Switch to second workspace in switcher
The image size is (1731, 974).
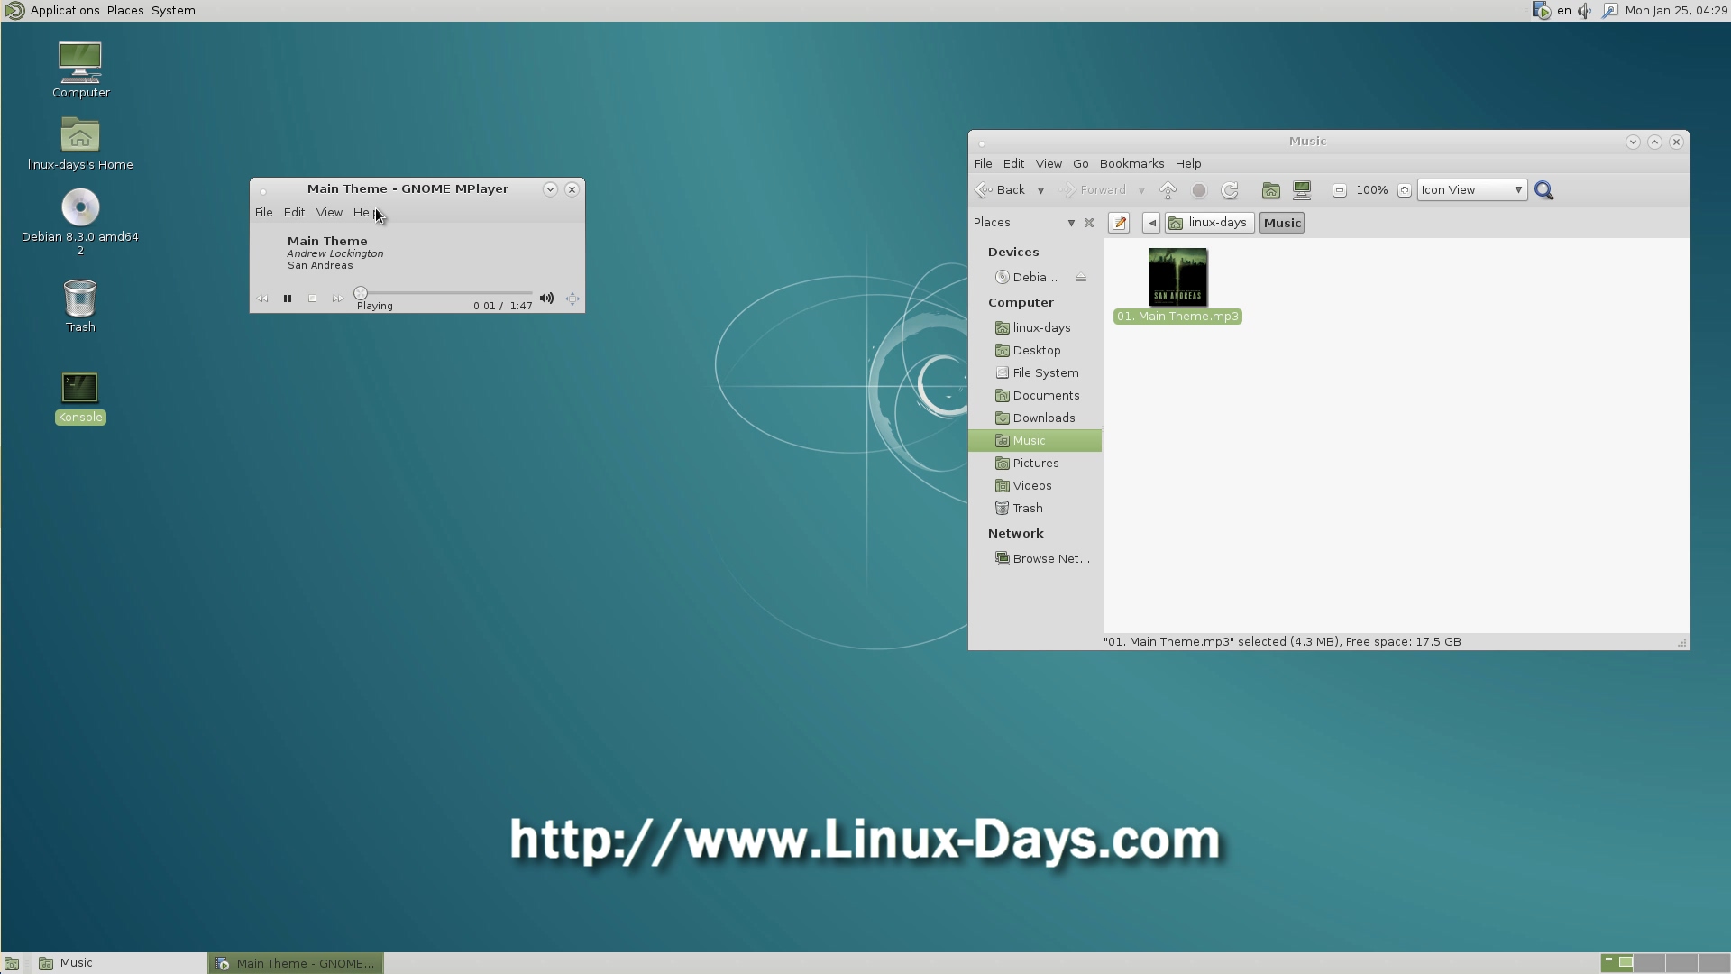(1649, 963)
